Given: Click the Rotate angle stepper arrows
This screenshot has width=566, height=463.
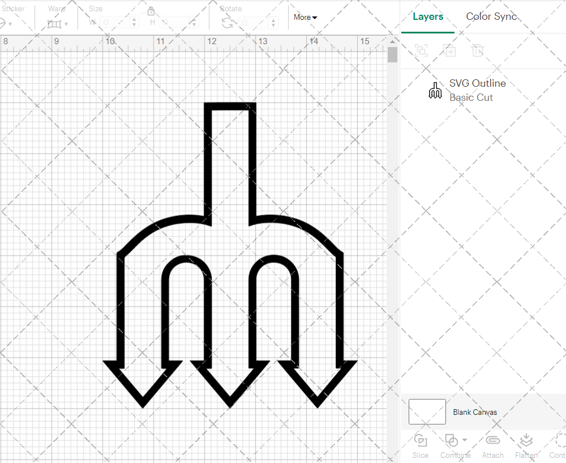Looking at the screenshot, I should [273, 23].
